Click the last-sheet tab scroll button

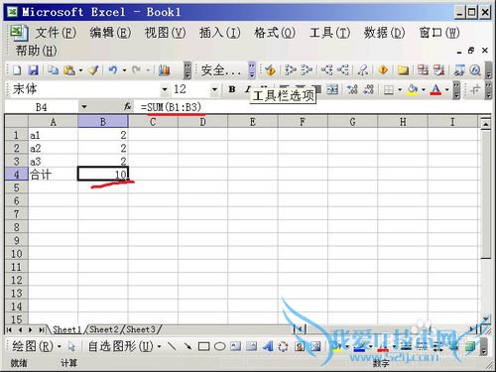pyautogui.click(x=42, y=329)
